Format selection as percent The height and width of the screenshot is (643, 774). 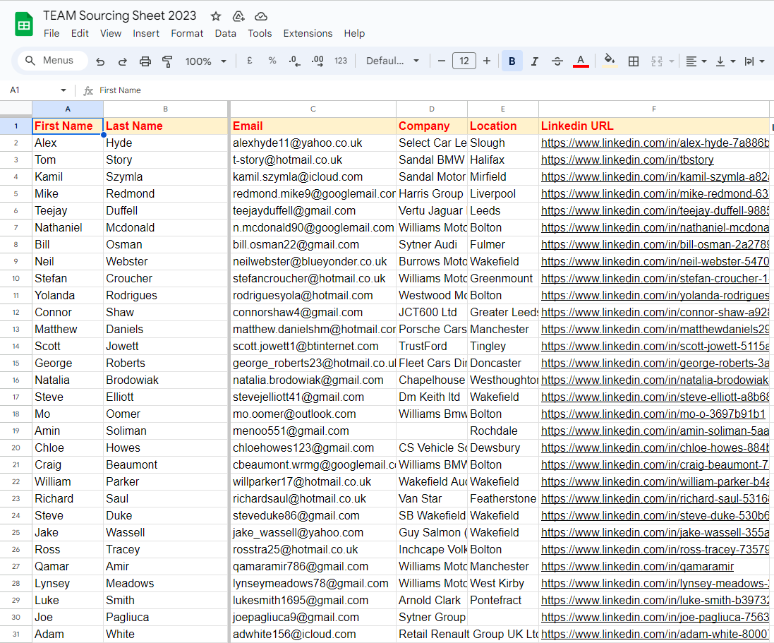point(272,61)
